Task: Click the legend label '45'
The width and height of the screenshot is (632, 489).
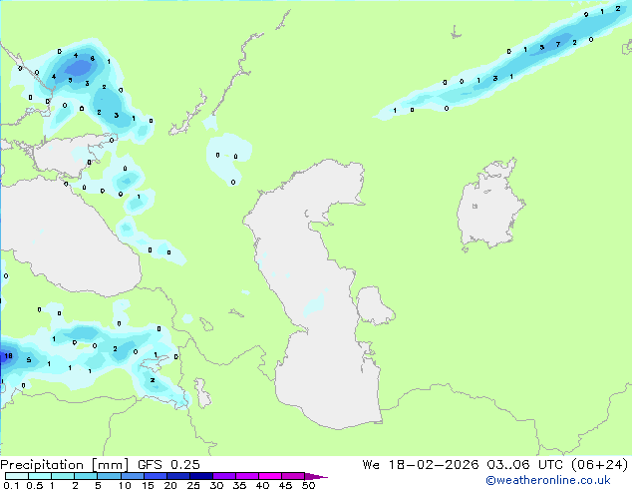Action: click(285, 485)
